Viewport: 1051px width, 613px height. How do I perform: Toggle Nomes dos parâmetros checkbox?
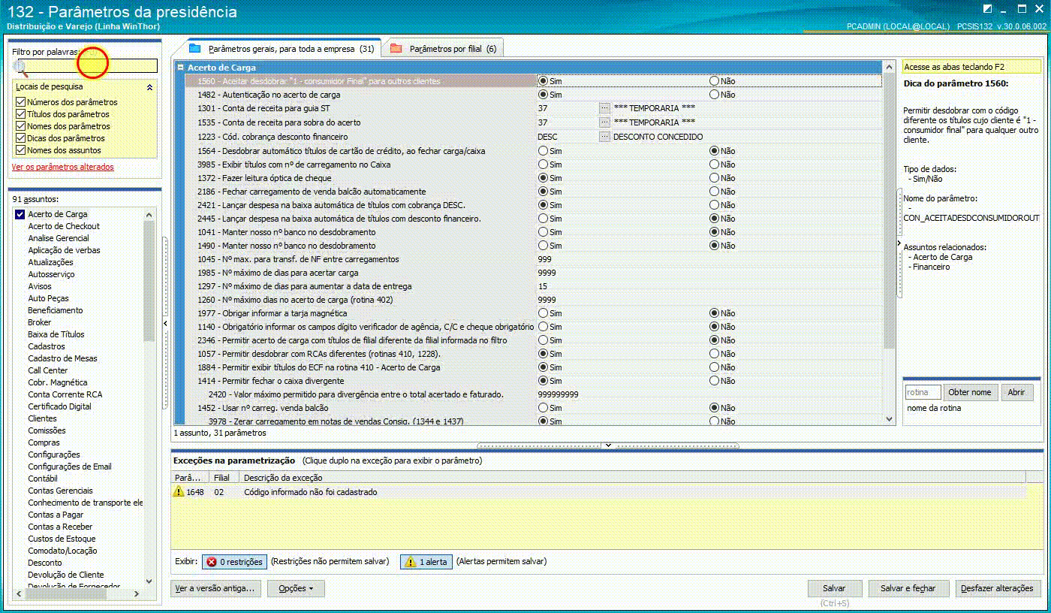coord(20,126)
